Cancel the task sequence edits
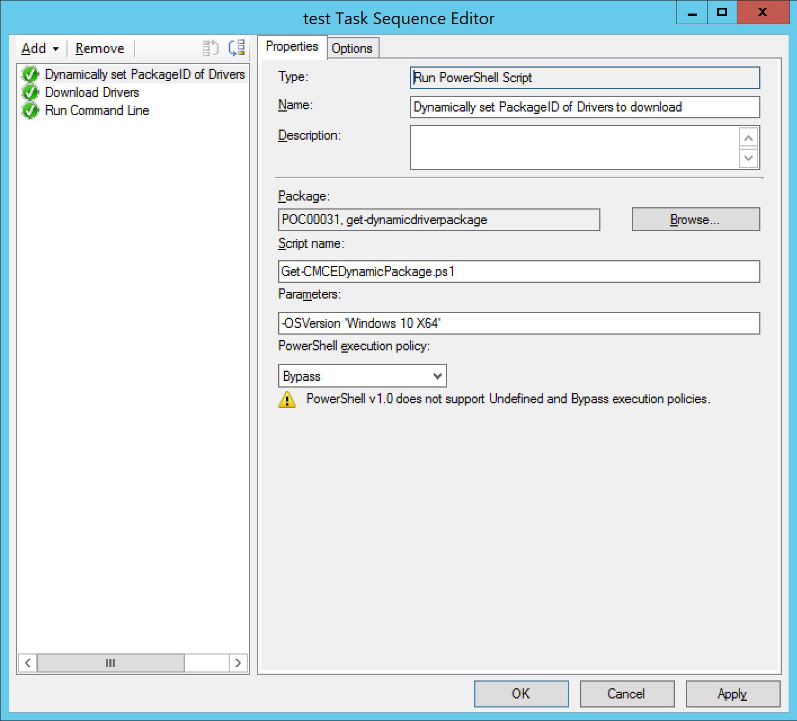 [x=627, y=694]
